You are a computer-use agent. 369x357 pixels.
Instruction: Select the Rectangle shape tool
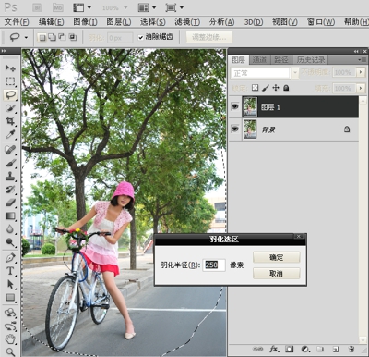point(10,298)
